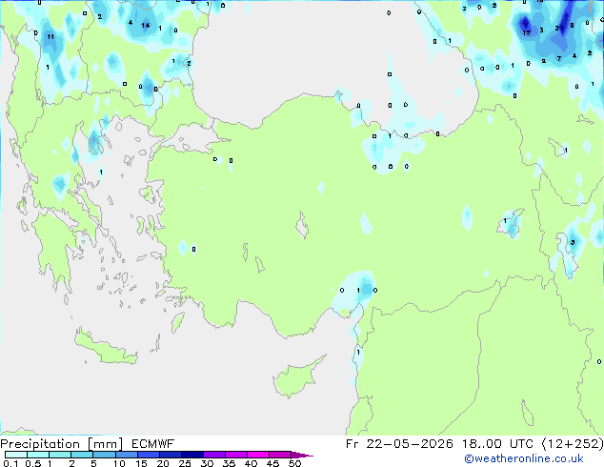Click the legend label '25'
604x467 pixels.
[185, 463]
